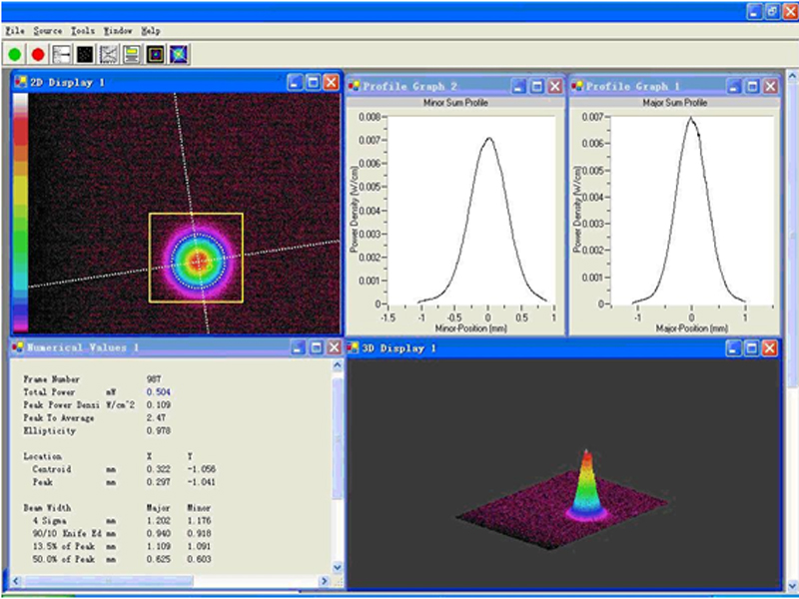Click the 3D display toolbar icon
Image resolution: width=799 pixels, height=599 pixels.
179,54
